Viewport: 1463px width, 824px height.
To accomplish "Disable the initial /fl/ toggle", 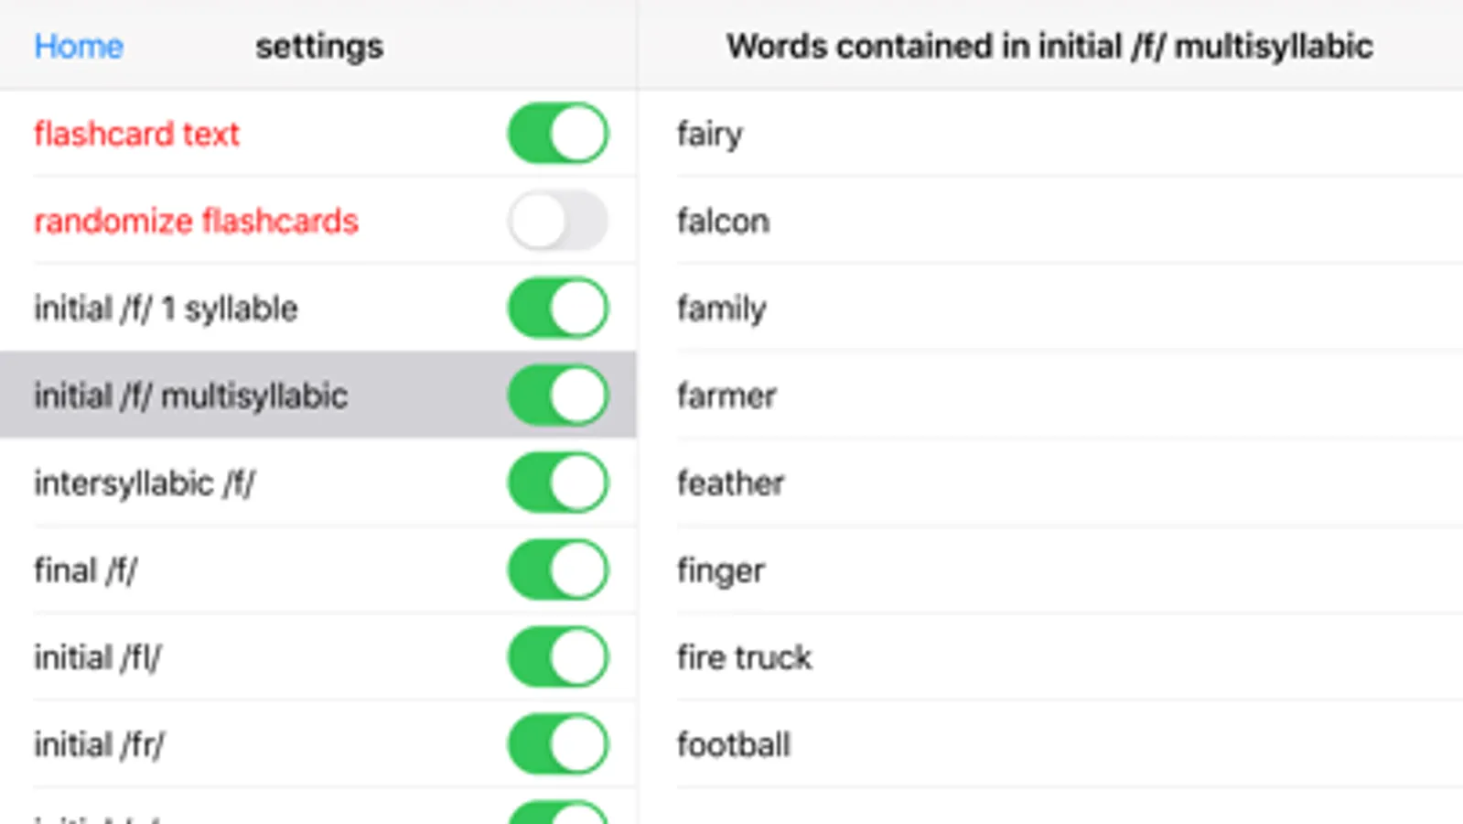I will tap(558, 656).
